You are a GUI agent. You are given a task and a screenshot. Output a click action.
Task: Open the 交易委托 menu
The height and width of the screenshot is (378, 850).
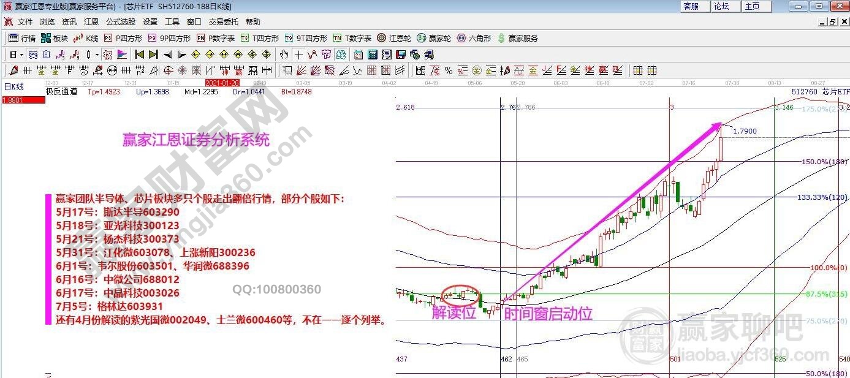point(224,22)
